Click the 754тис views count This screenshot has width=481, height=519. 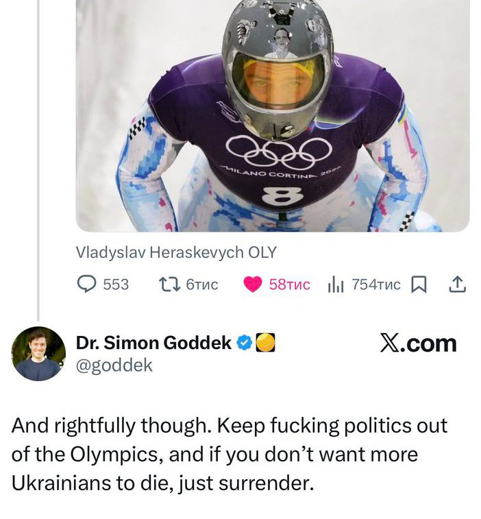pyautogui.click(x=375, y=284)
